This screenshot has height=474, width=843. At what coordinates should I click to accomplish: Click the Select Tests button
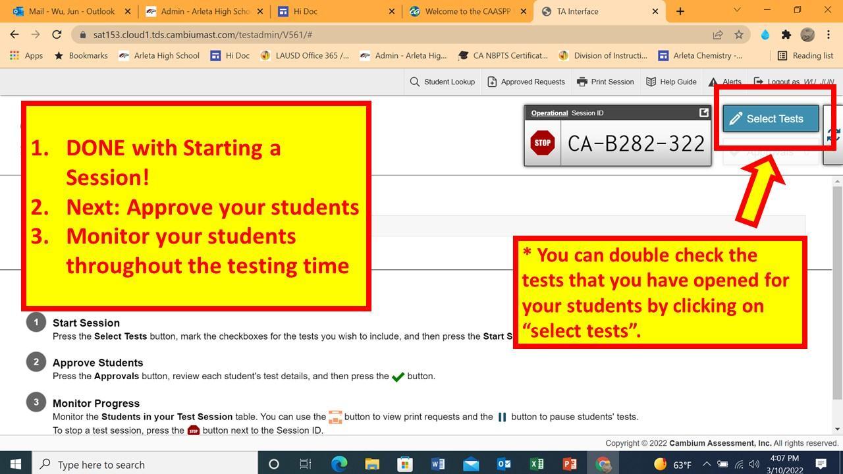[x=770, y=118]
